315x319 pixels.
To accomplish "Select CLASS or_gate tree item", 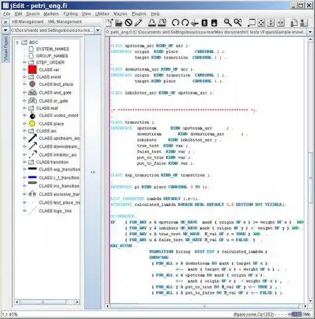I will point(53,101).
